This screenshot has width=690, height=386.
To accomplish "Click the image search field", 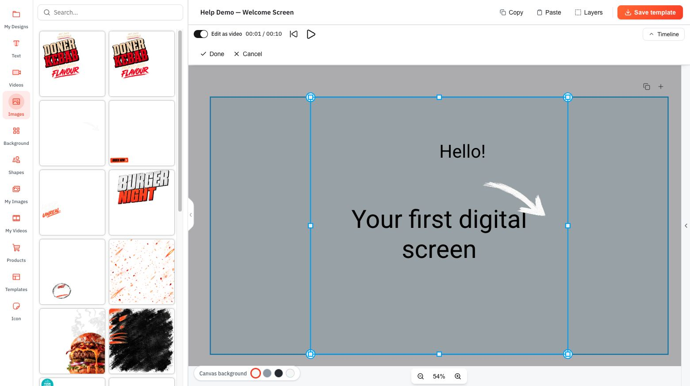I will [x=111, y=12].
